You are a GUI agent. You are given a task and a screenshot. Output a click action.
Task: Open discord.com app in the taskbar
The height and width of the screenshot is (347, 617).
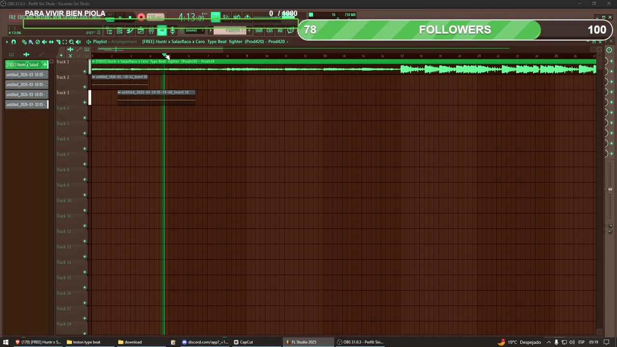205,342
